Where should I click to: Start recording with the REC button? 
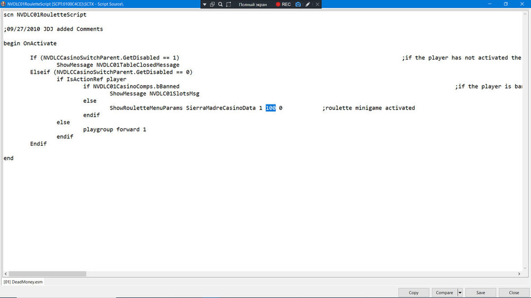pos(283,4)
